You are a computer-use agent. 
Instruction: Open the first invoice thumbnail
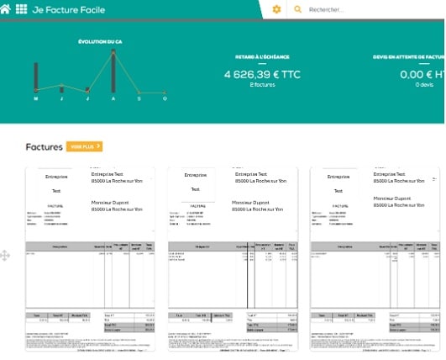click(90, 259)
